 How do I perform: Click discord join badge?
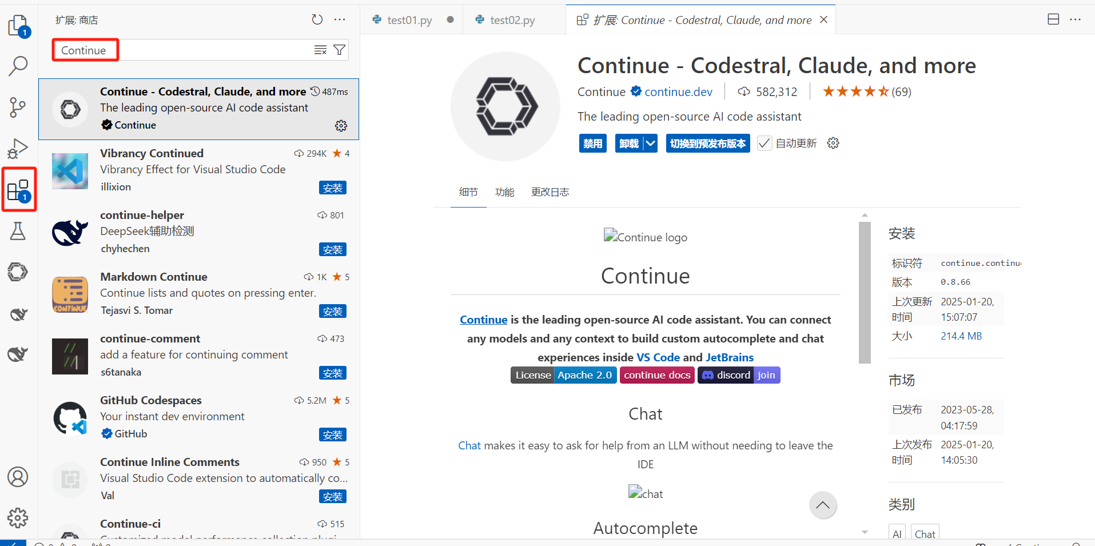[x=739, y=375]
